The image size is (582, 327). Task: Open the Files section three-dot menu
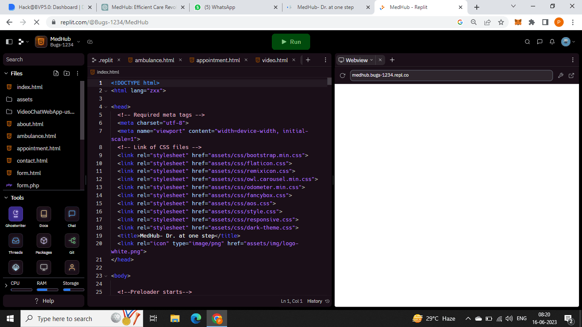pos(78,73)
